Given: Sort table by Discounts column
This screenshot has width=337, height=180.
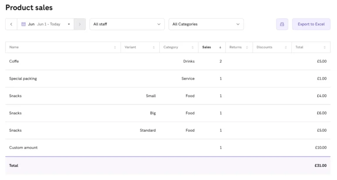Looking at the screenshot, I should pyautogui.click(x=272, y=47).
